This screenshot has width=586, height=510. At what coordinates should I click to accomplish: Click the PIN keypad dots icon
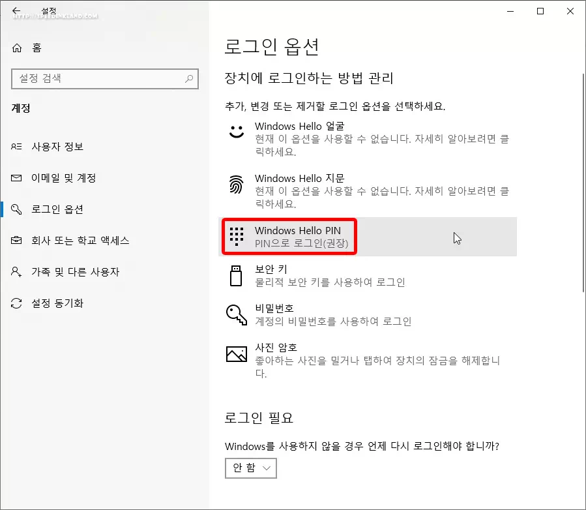(x=236, y=236)
